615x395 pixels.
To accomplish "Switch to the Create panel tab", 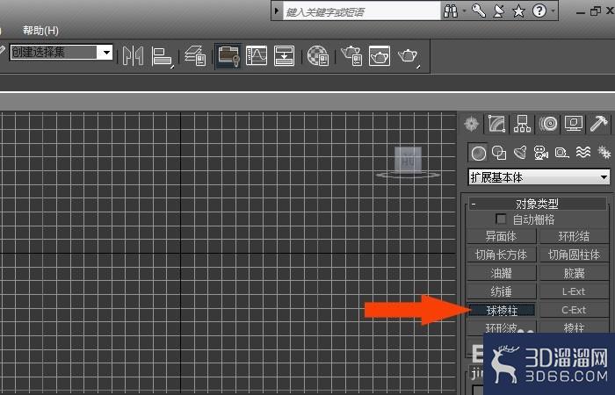I will click(x=471, y=124).
